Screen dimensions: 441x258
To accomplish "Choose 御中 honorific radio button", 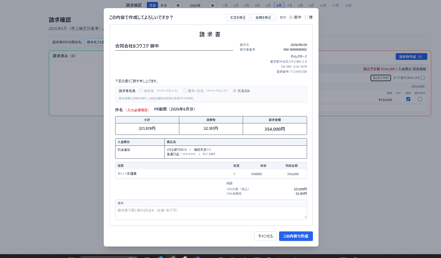I will pos(291,17).
